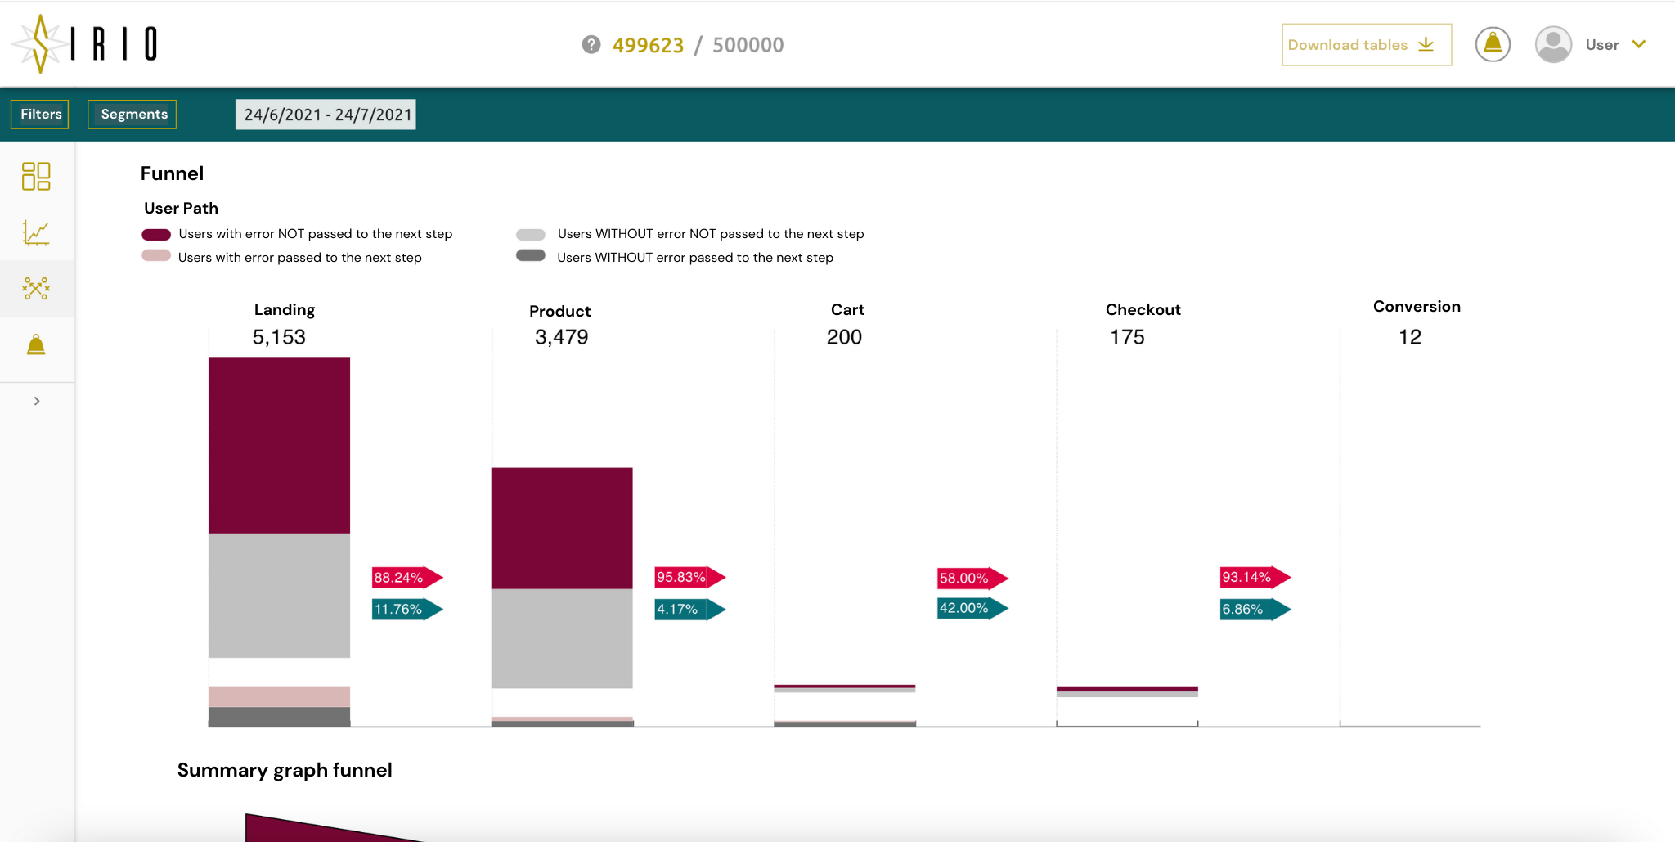The image size is (1675, 842).
Task: Toggle legend 'Users WITHOUT error NOT passed' swatch
Action: (531, 235)
